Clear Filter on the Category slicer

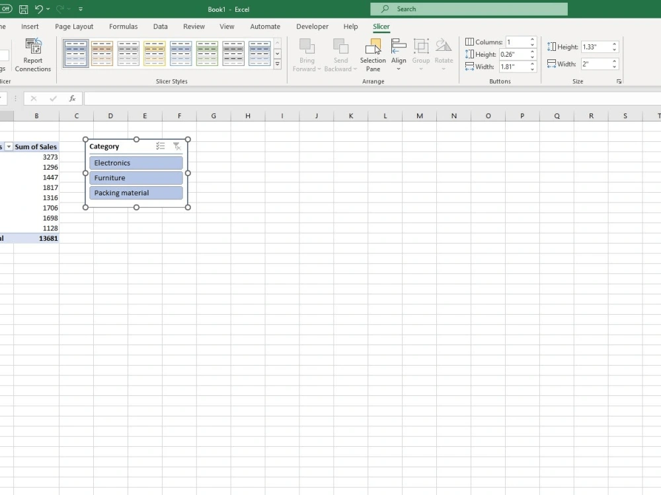point(176,146)
